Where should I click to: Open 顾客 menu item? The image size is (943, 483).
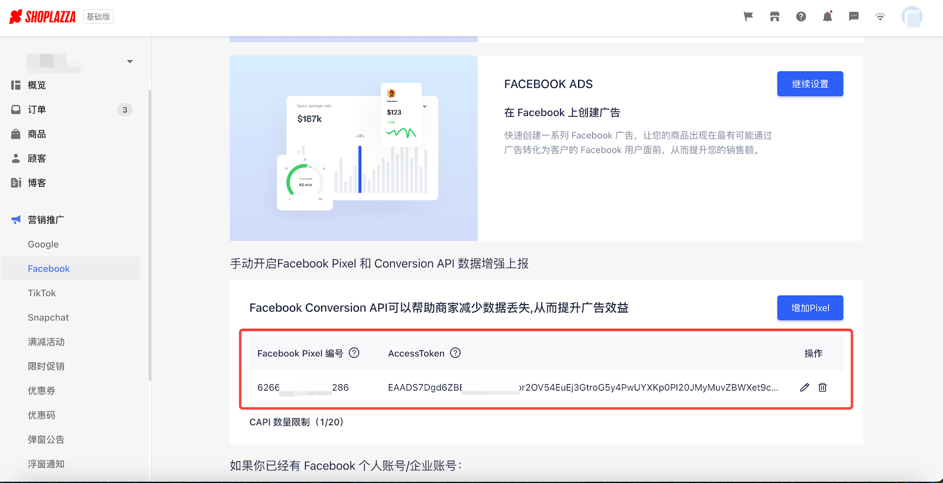click(37, 158)
